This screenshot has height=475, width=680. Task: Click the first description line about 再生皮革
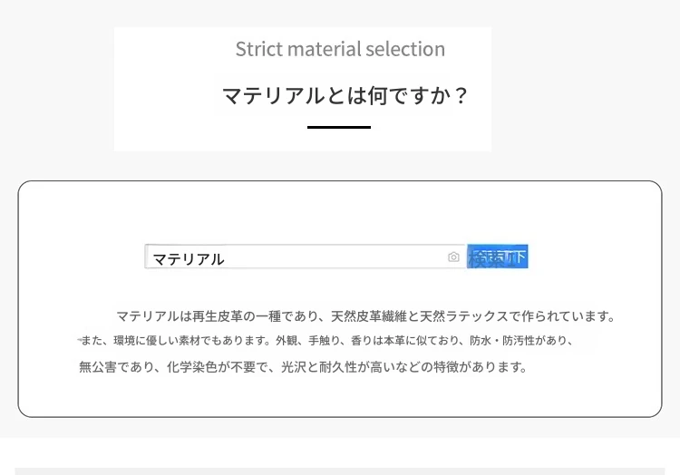coord(365,316)
